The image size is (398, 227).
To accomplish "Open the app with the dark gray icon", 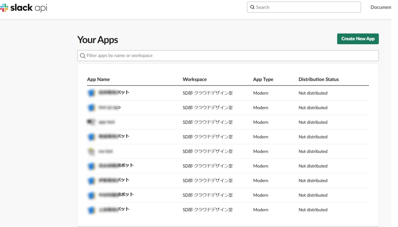I will [x=91, y=122].
